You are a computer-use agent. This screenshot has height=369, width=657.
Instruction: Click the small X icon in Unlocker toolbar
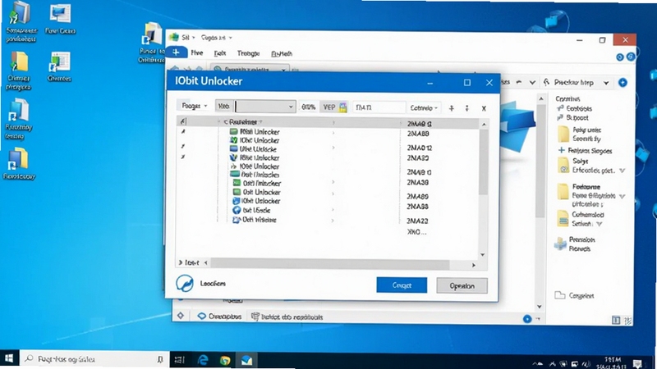pyautogui.click(x=484, y=108)
